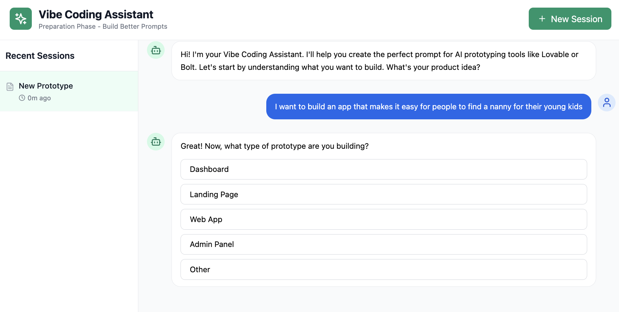
Task: Click the sparkle app logo icon
Action: pos(21,19)
